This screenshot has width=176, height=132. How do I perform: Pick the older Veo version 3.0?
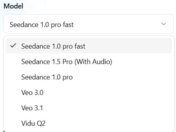pyautogui.click(x=32, y=93)
